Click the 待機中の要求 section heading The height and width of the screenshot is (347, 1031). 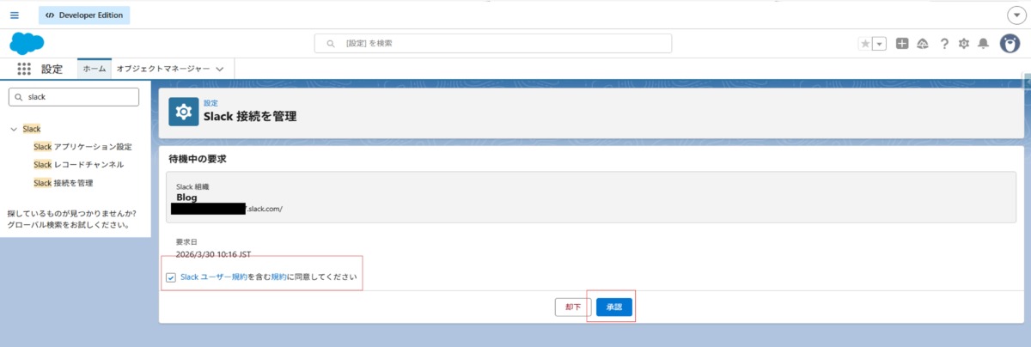(x=198, y=160)
